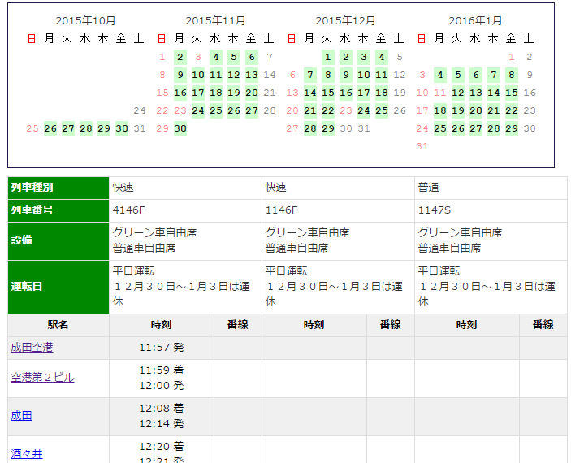Image resolution: width=571 pixels, height=463 pixels.
Task: Click train number 1147S cell
Action: click(x=491, y=210)
